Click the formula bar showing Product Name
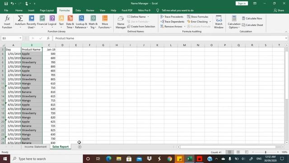The height and width of the screenshot is (163, 289). (168, 38)
